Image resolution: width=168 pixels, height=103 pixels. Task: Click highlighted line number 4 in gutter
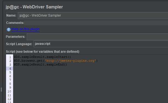pyautogui.click(x=10, y=68)
